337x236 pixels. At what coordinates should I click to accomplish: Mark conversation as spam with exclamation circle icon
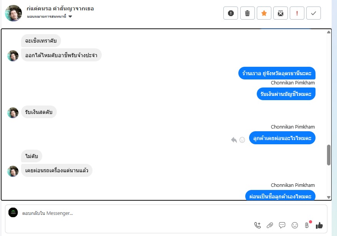(x=231, y=13)
